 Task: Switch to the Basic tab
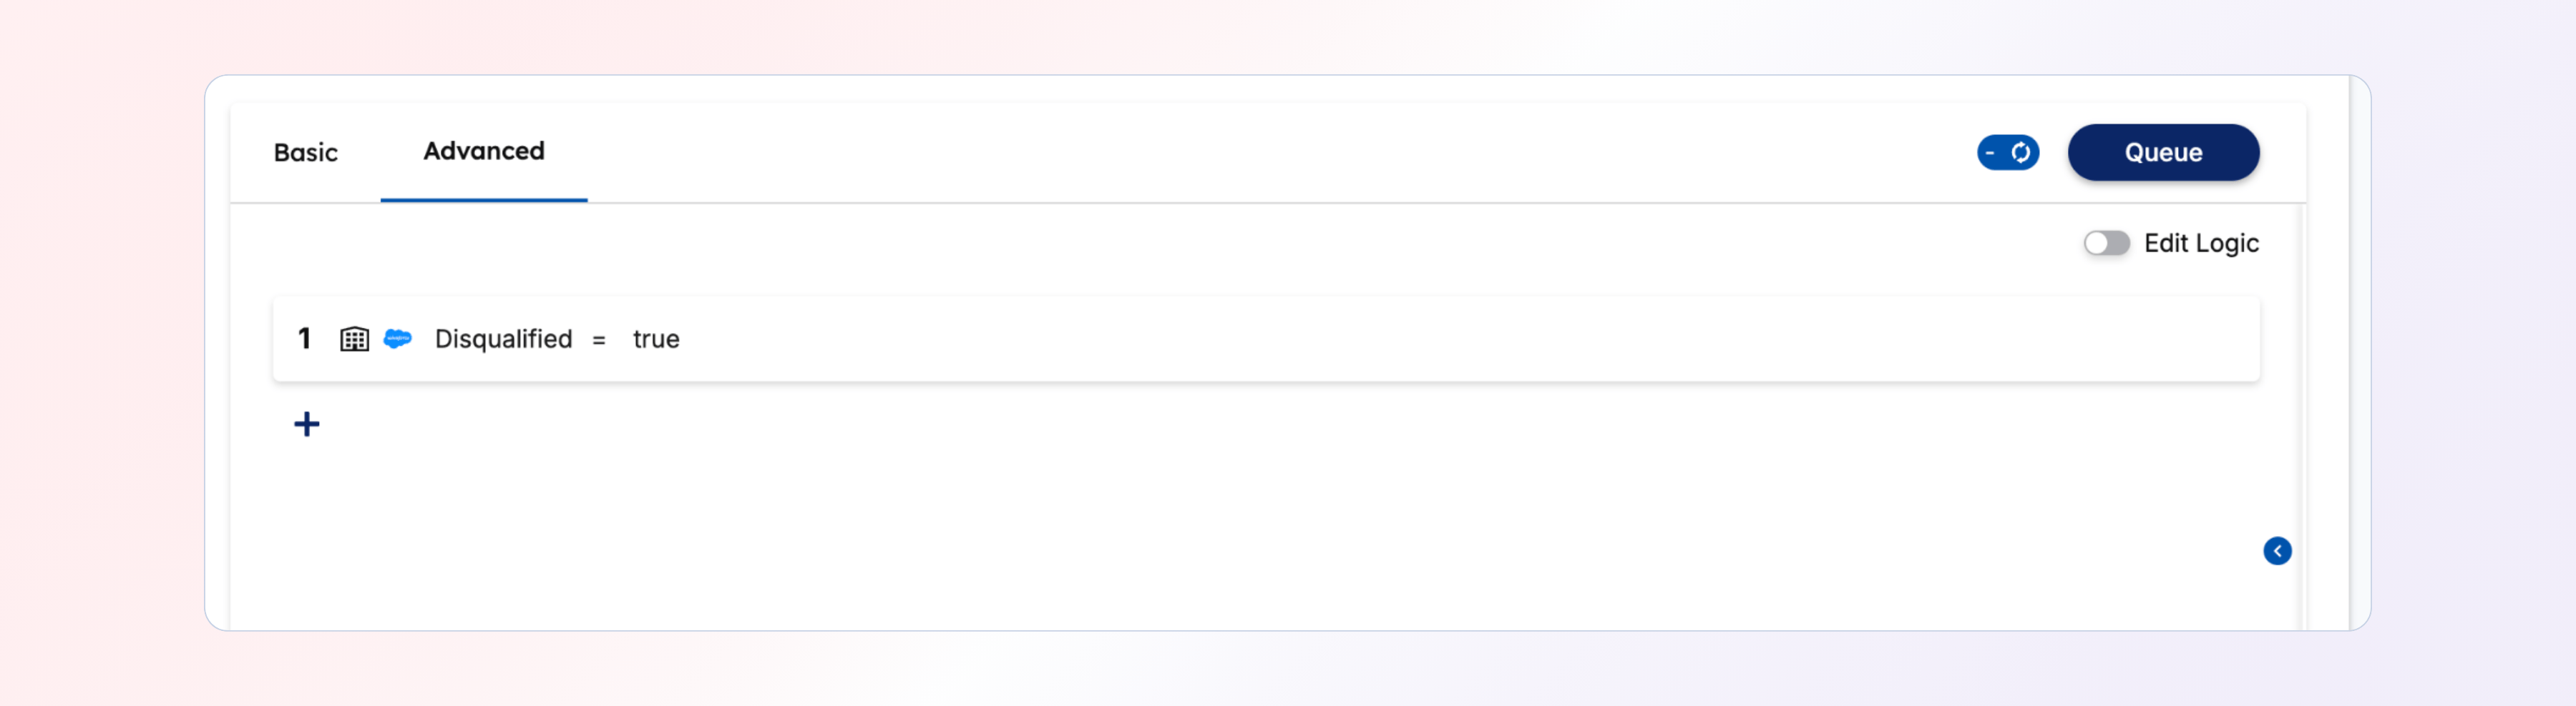pos(306,153)
